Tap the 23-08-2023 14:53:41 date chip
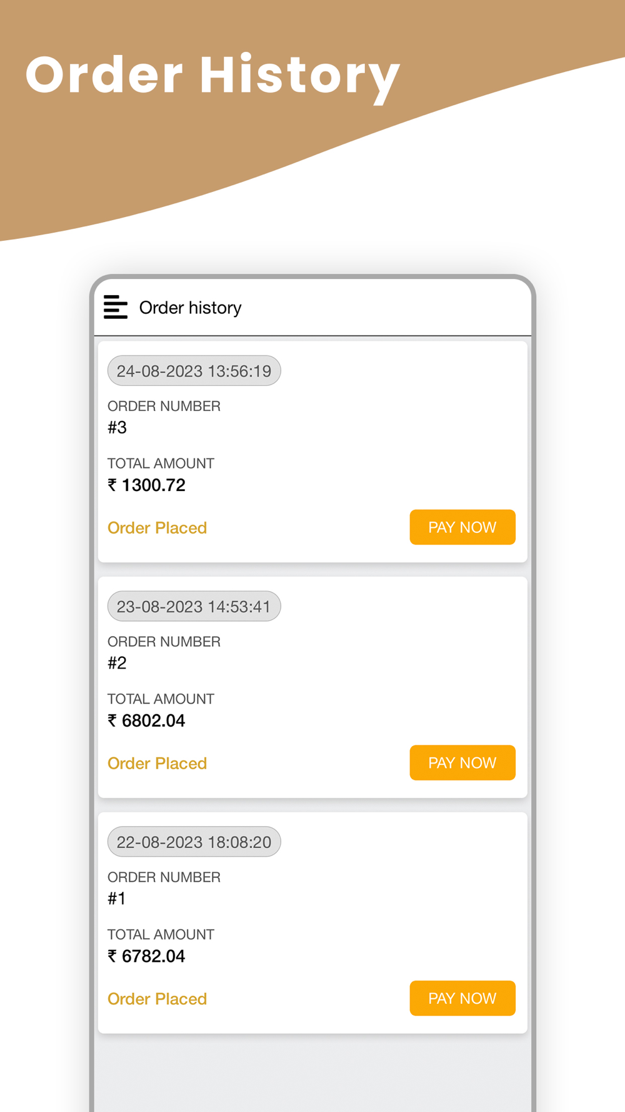 click(x=194, y=606)
